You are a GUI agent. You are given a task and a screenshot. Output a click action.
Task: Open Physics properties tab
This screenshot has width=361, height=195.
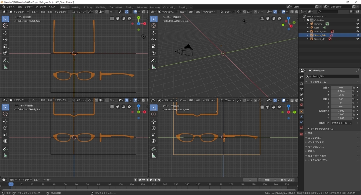point(301,117)
